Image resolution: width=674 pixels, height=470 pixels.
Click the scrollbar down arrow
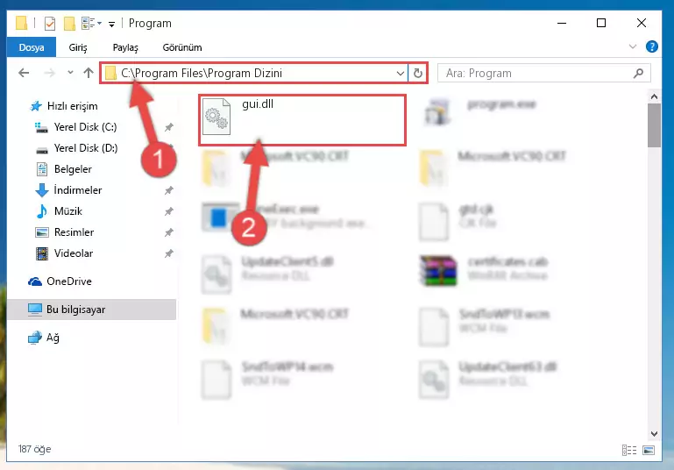(654, 433)
